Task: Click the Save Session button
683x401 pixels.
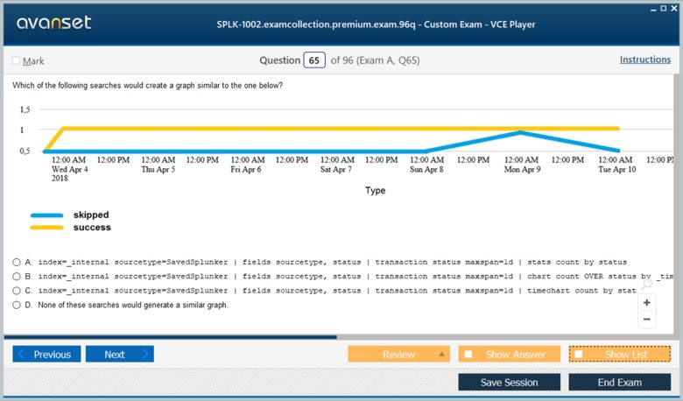Action: coord(510,383)
